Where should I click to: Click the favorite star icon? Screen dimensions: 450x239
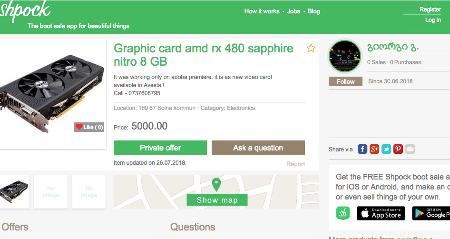click(311, 48)
